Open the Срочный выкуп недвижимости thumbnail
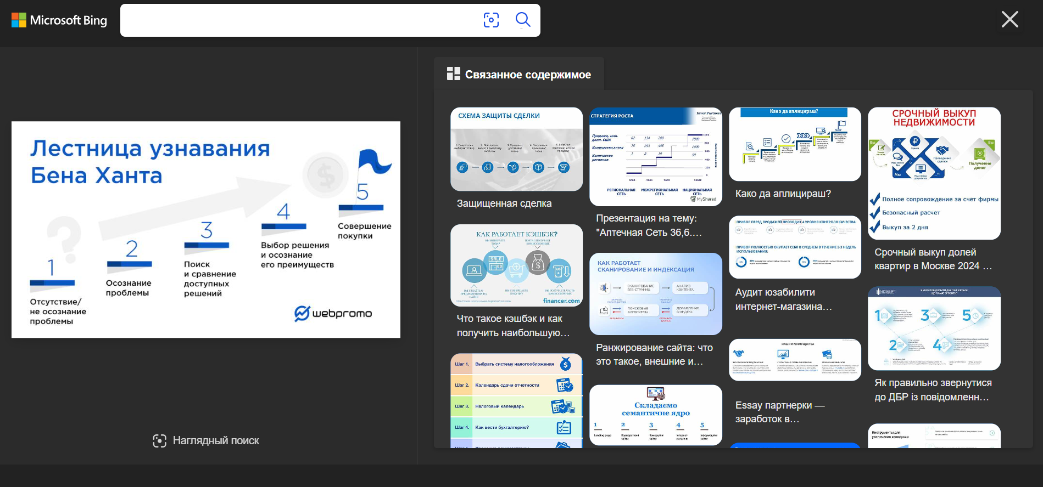Image resolution: width=1043 pixels, height=487 pixels. pos(934,173)
